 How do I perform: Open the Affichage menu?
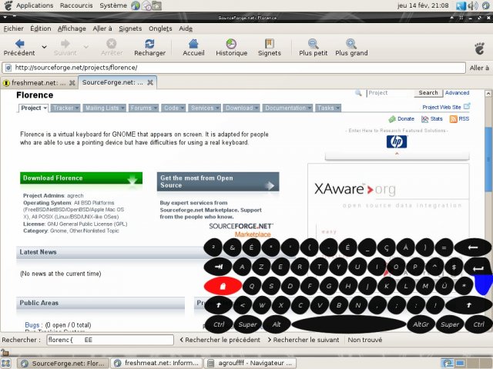click(72, 28)
